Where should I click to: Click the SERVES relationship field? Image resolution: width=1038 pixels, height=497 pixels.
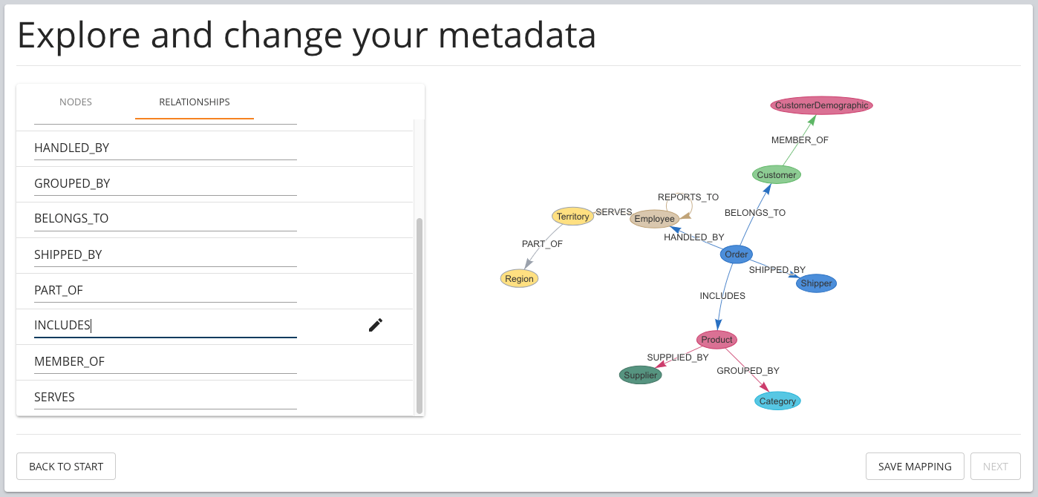tap(166, 398)
